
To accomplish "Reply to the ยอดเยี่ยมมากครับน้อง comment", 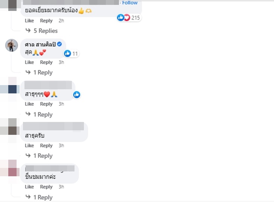I will (46, 21).
